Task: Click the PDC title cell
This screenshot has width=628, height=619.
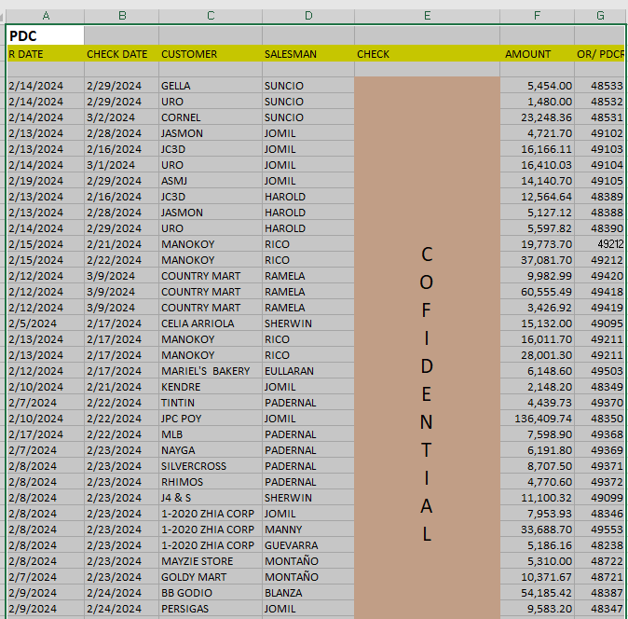Action: tap(45, 35)
